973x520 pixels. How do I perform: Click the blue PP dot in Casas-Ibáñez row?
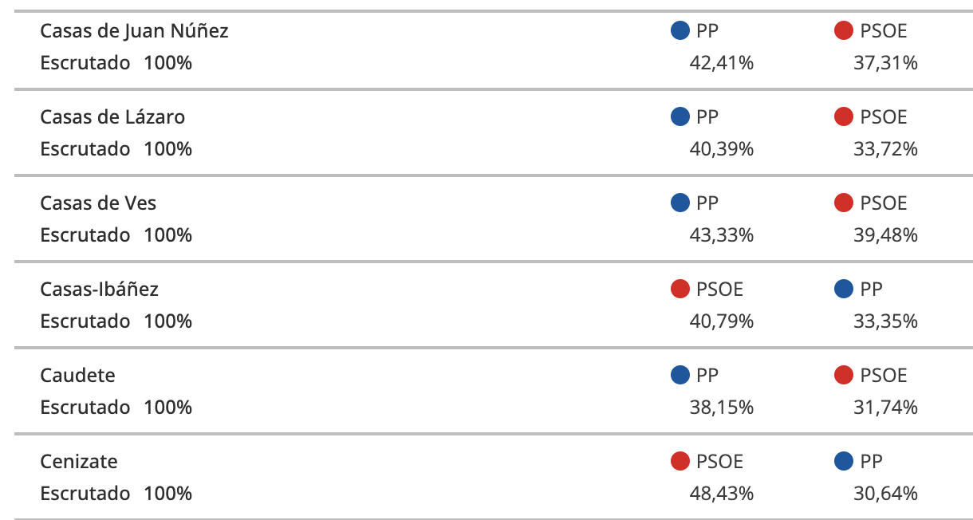[x=844, y=290]
